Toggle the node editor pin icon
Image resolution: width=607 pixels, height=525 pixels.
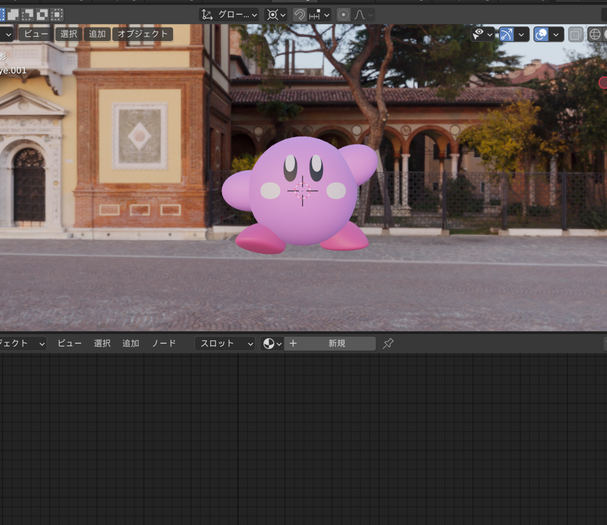[x=388, y=344]
